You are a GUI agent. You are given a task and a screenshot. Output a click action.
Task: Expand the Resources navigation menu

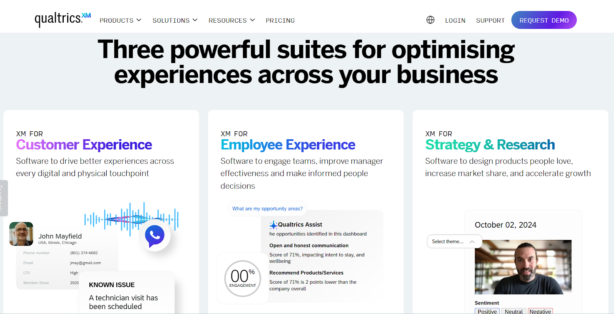232,20
